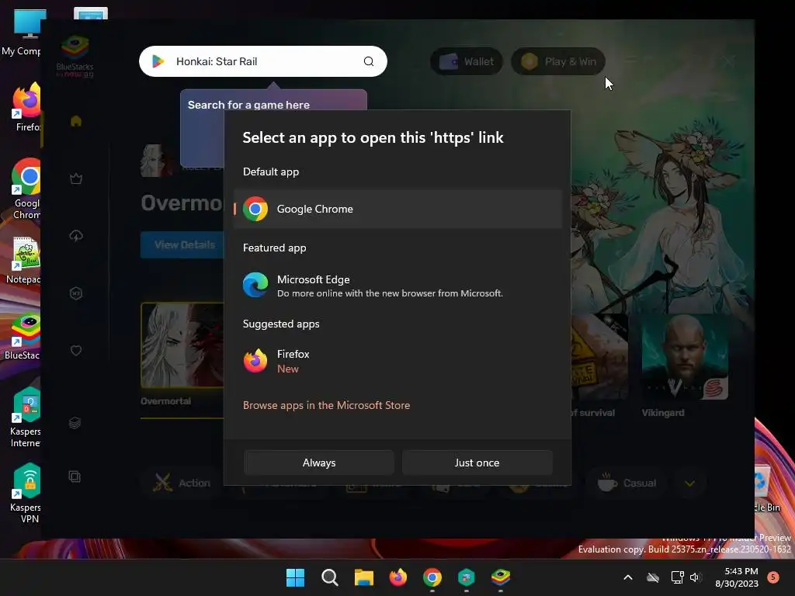This screenshot has height=596, width=795.
Task: Select My Computer desktop icon
Action: point(21,33)
